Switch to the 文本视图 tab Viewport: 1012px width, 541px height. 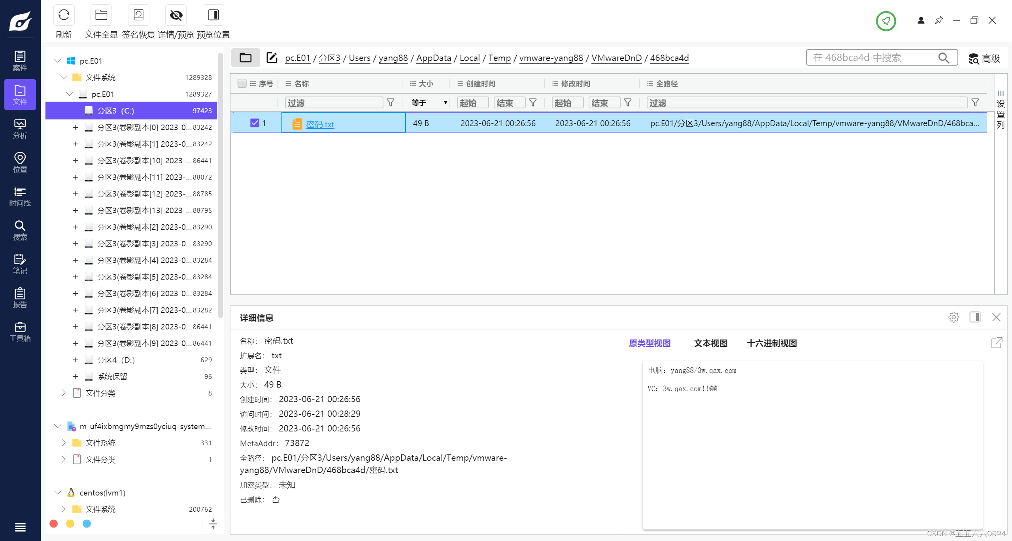point(710,343)
